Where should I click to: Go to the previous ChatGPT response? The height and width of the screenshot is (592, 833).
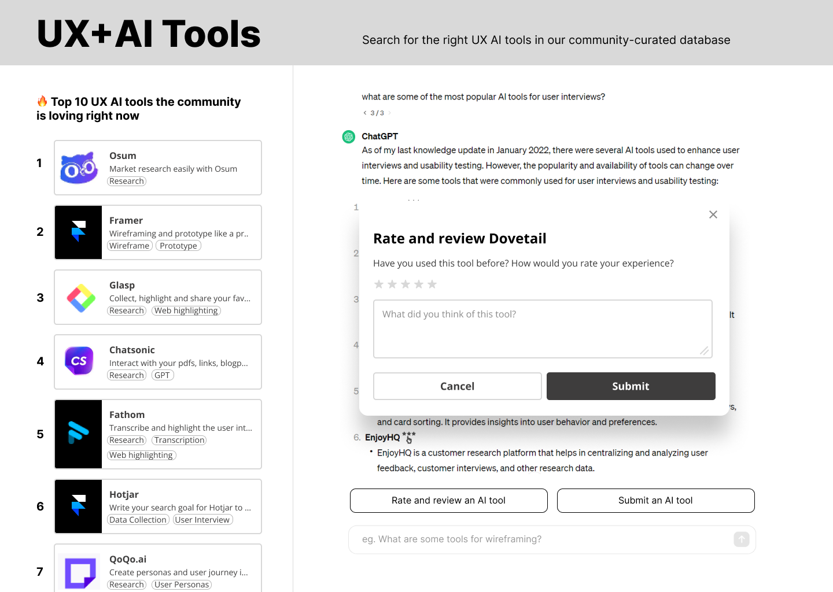point(364,113)
